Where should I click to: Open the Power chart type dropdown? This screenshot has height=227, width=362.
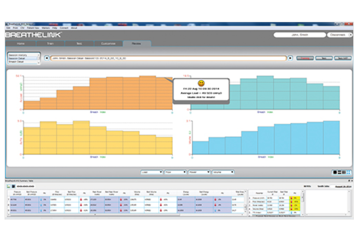coord(199,172)
